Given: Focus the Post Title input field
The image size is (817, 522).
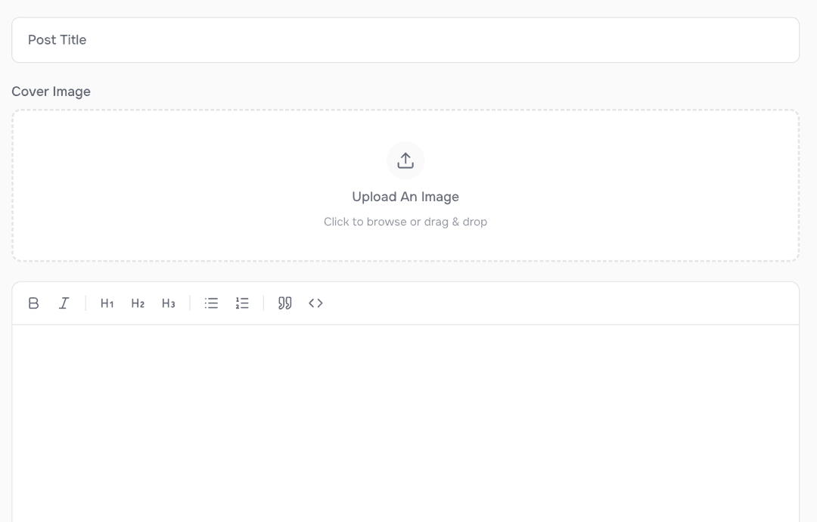Looking at the screenshot, I should coord(405,39).
